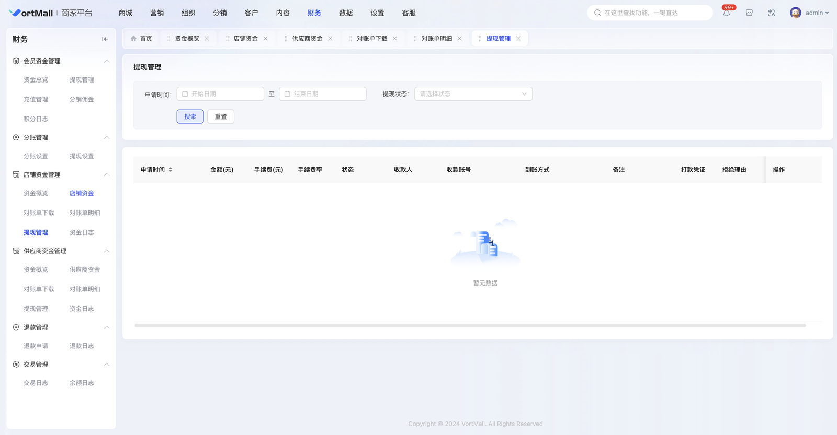Close the 资金概览 tab
Image resolution: width=837 pixels, height=435 pixels.
click(207, 39)
